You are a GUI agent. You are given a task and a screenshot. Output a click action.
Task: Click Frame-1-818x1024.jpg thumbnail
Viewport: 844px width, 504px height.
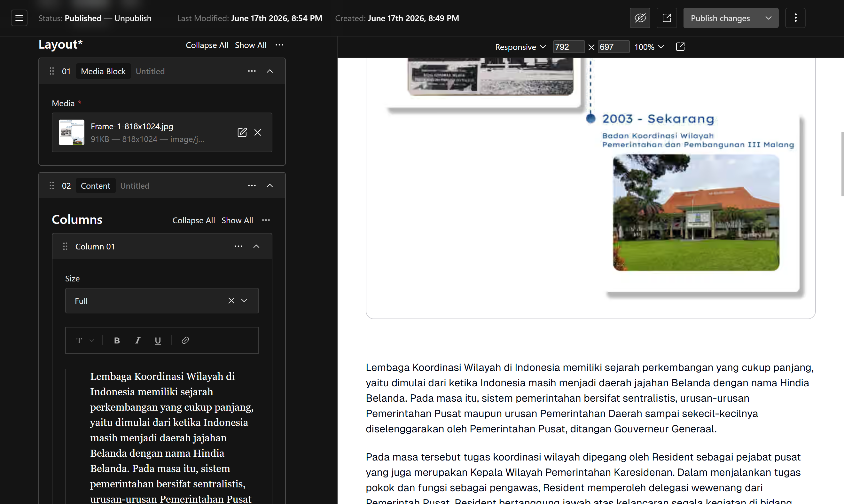(x=72, y=132)
